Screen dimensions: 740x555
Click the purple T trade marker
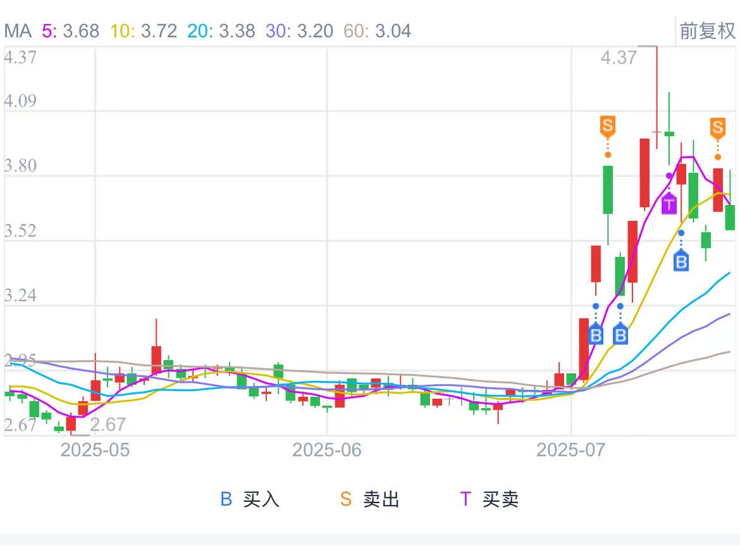coord(669,204)
